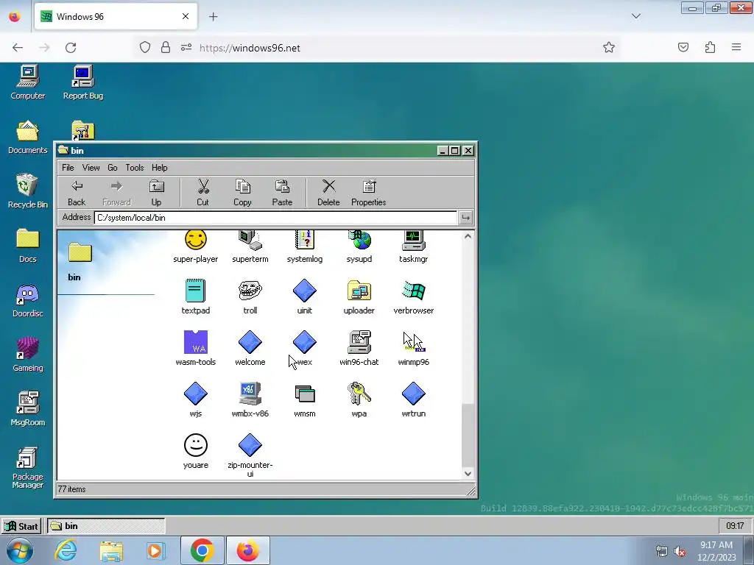754x565 pixels.
Task: Select the wmsm icon
Action: (x=304, y=394)
